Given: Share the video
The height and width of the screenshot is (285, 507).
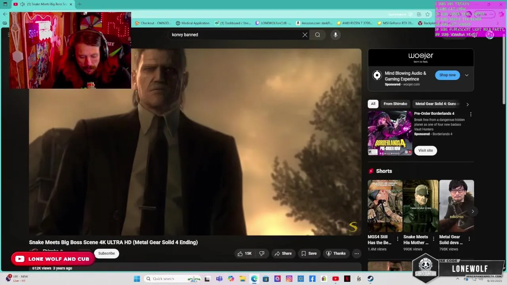Looking at the screenshot, I should coord(283,253).
